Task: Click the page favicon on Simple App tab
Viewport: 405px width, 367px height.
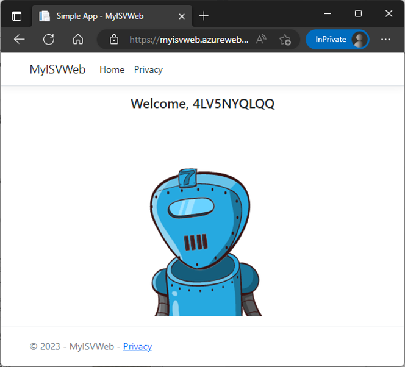Action: point(45,16)
